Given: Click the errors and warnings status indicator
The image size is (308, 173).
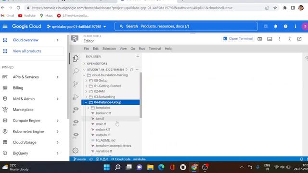Looking at the screenshot, I should coord(102,159).
